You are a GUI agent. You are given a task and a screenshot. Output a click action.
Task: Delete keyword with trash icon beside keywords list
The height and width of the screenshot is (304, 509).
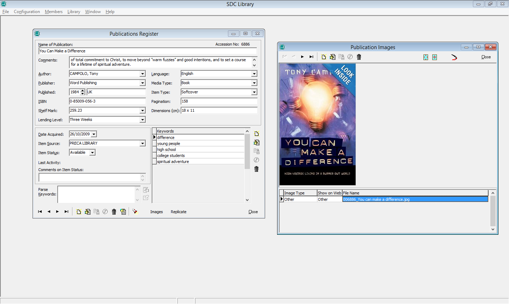tap(257, 169)
